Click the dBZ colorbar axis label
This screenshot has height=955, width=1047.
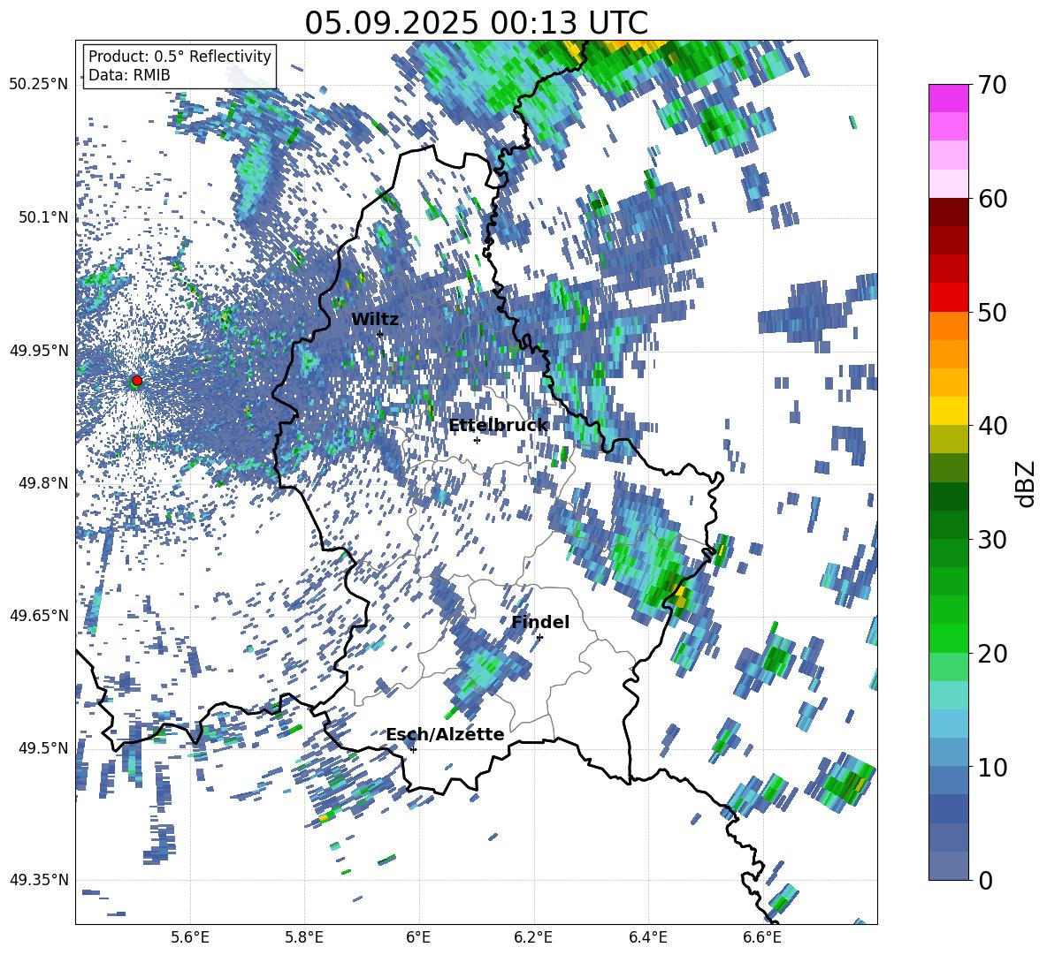click(x=1027, y=483)
